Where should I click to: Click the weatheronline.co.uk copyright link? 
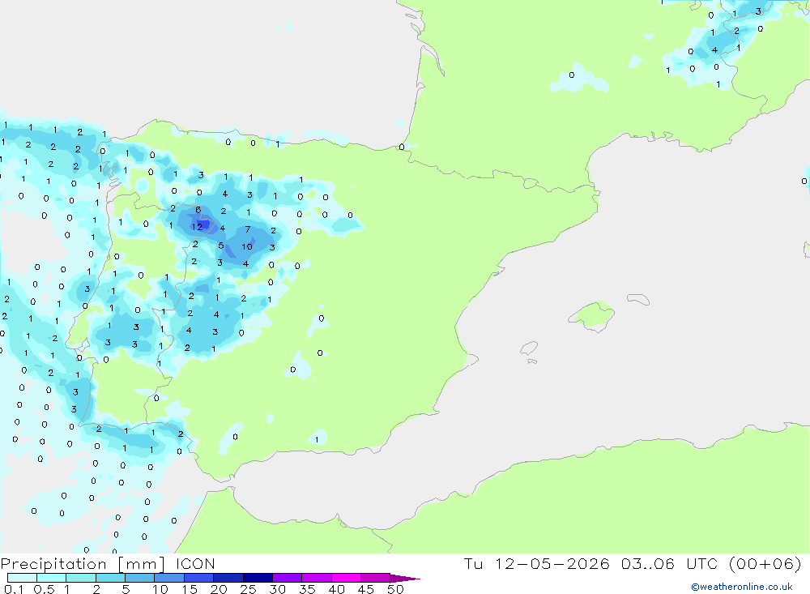741,587
